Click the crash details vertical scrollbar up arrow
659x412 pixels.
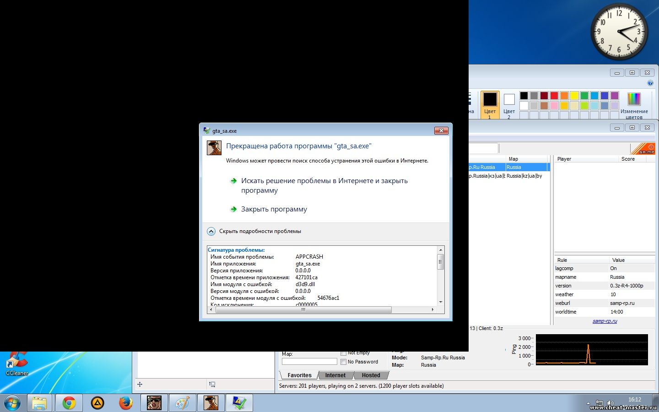coord(441,250)
